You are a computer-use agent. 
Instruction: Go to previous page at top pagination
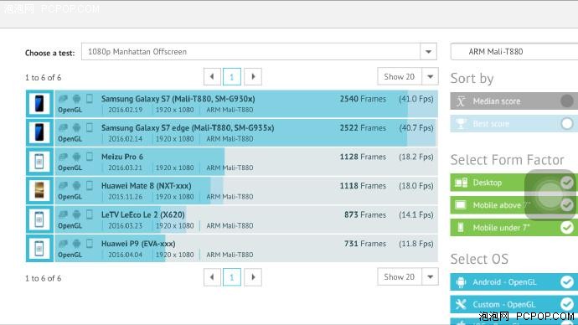click(x=212, y=77)
